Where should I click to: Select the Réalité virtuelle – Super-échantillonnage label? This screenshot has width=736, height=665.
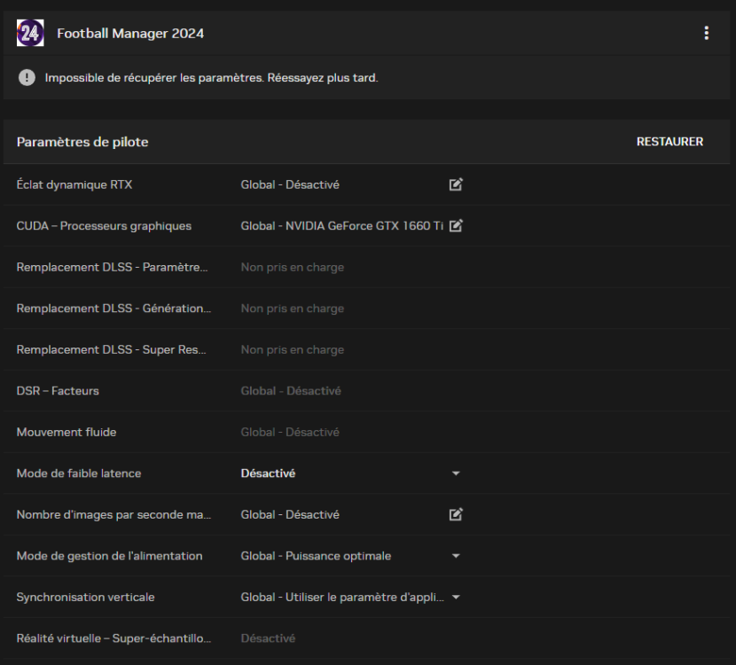(x=114, y=638)
